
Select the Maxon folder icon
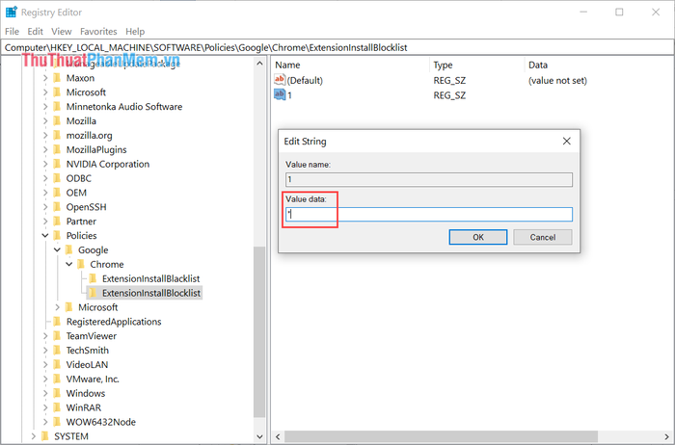[57, 78]
